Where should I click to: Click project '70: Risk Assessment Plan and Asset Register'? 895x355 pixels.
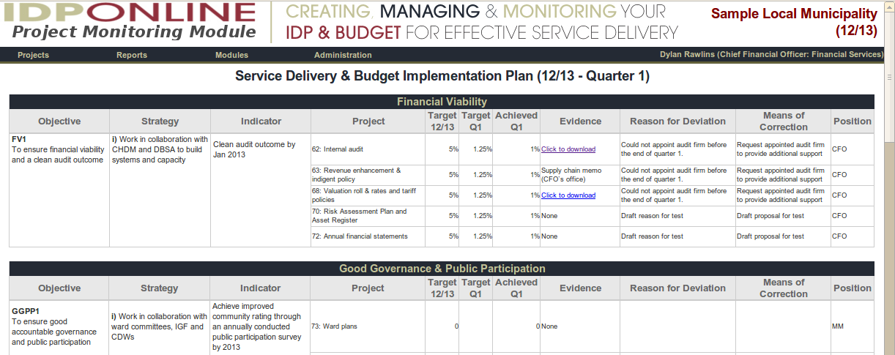pos(359,216)
